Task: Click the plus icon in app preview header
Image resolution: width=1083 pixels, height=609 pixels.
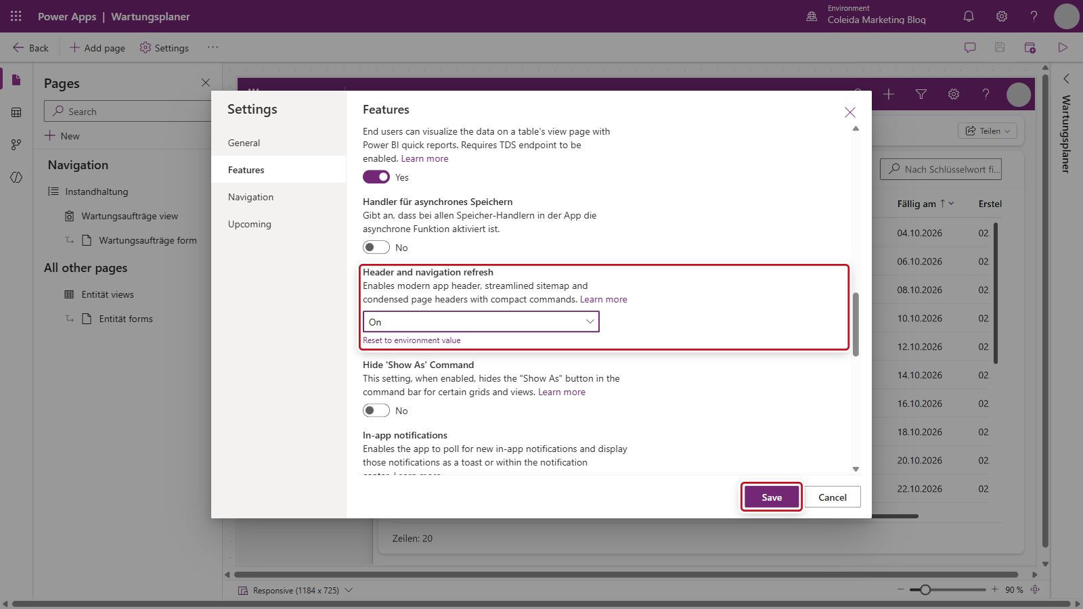Action: 889,94
